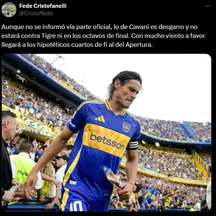Click the spectator wearing a black cap
This screenshot has height=216, width=216.
click(x=62, y=161)
